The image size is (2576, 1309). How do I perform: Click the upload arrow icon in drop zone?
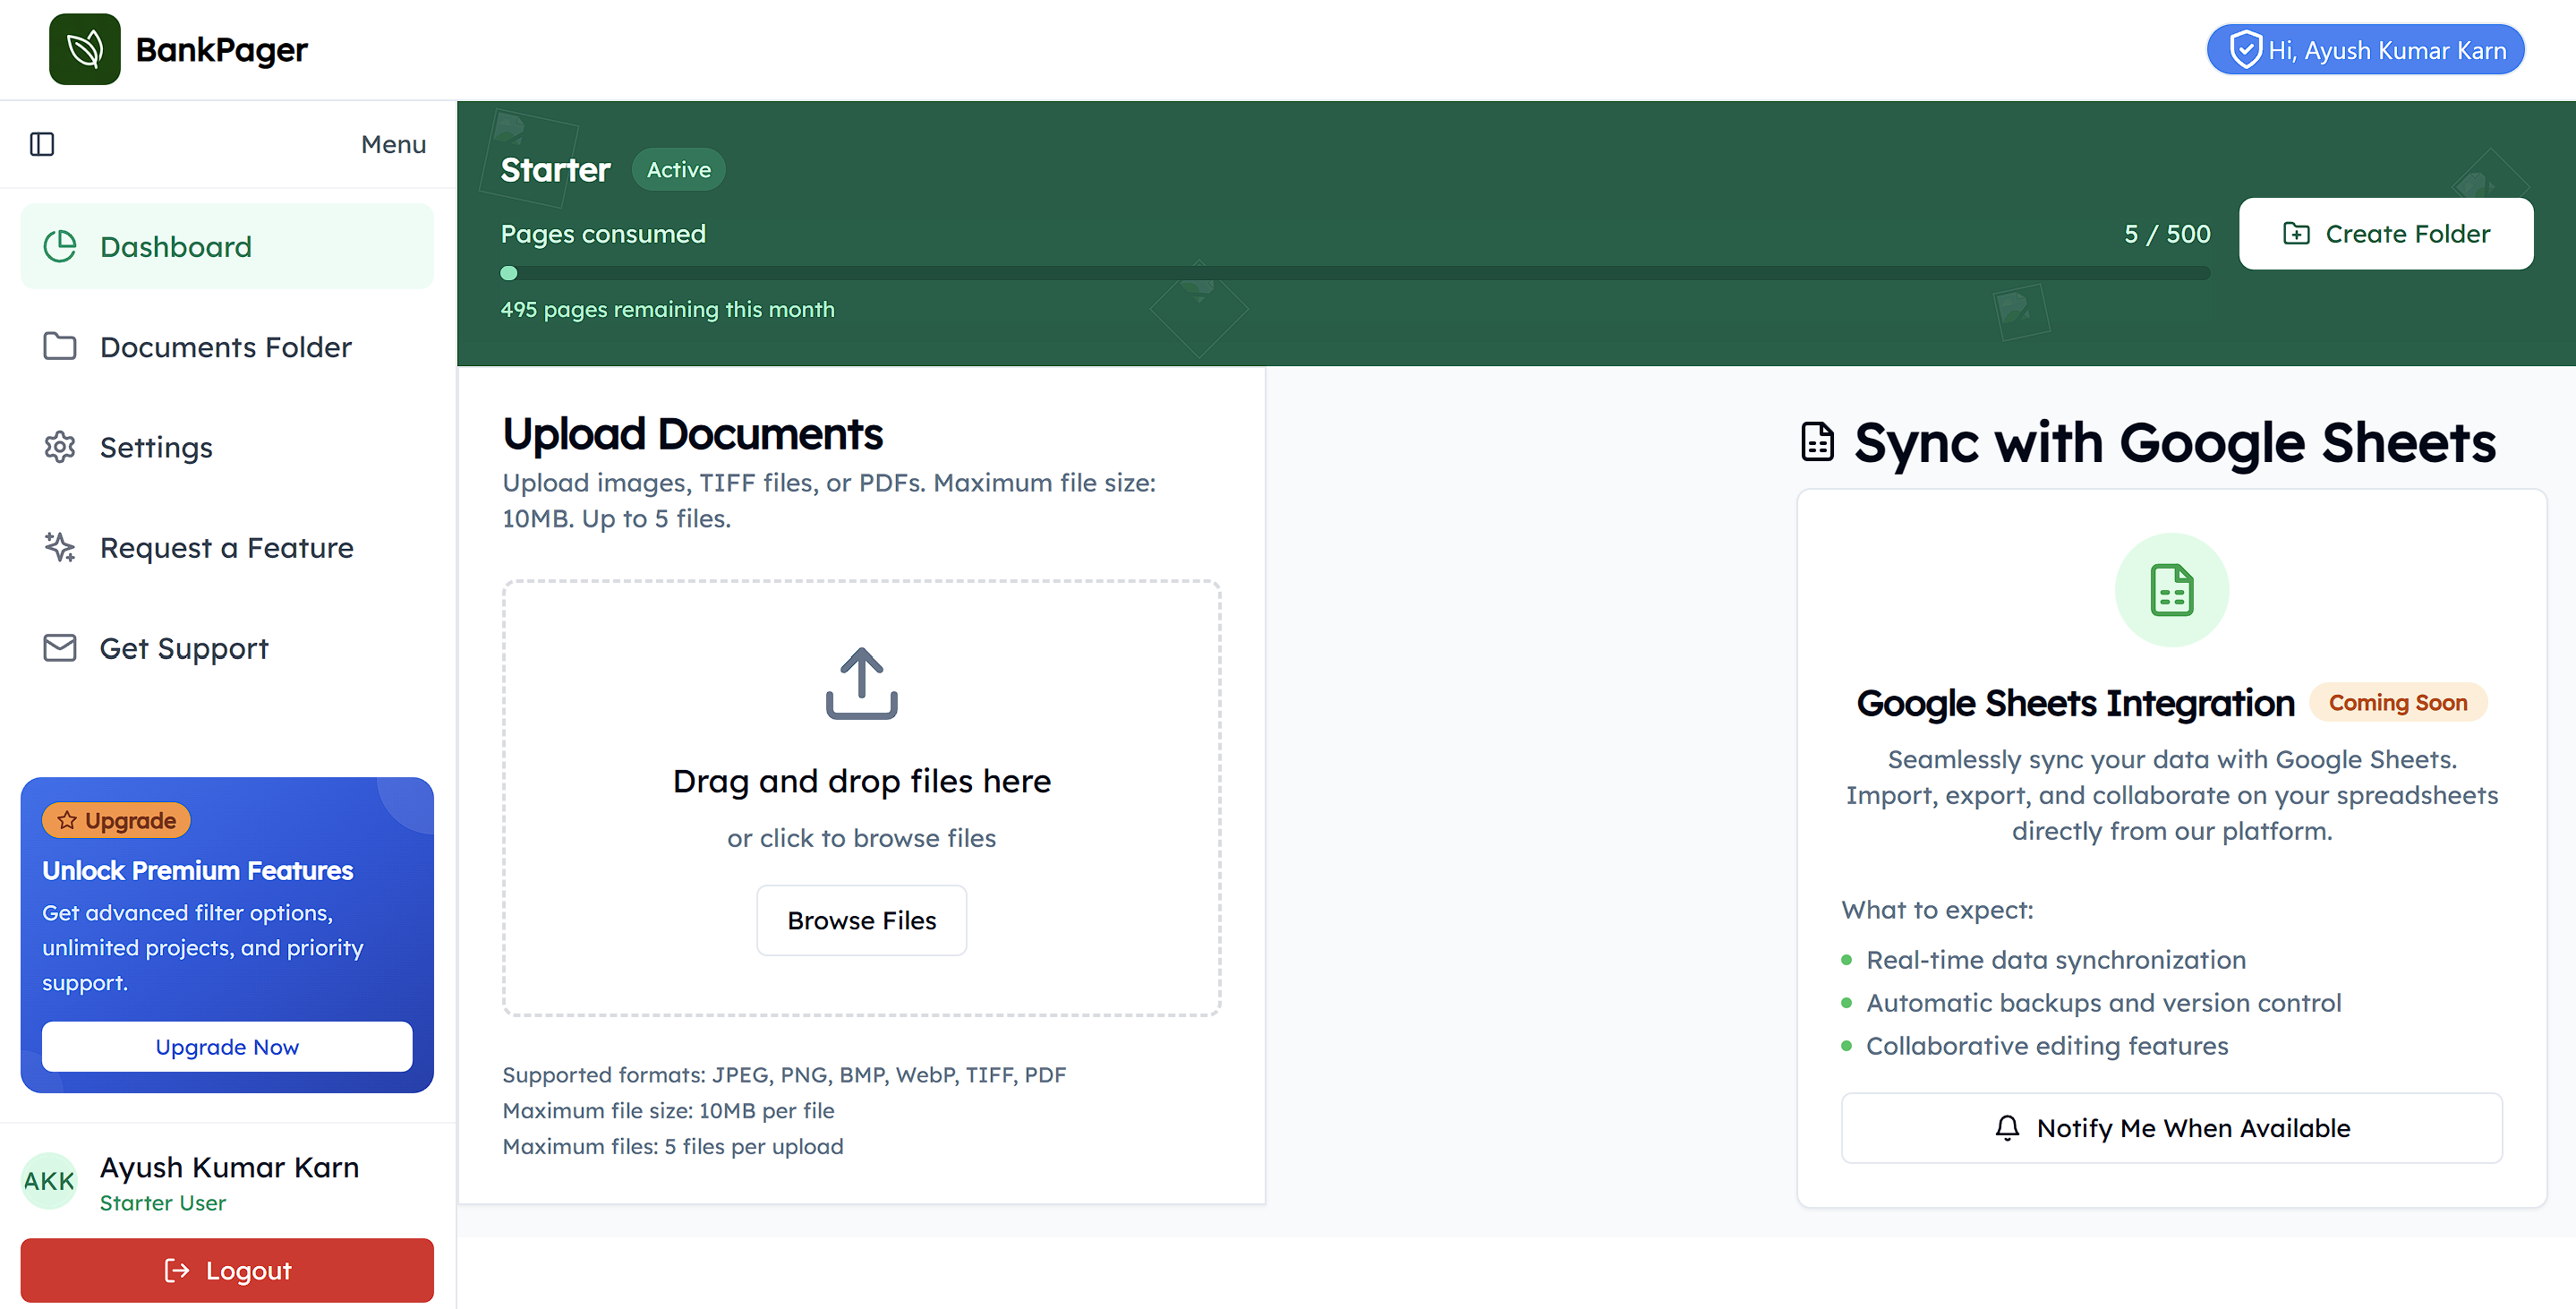point(861,683)
